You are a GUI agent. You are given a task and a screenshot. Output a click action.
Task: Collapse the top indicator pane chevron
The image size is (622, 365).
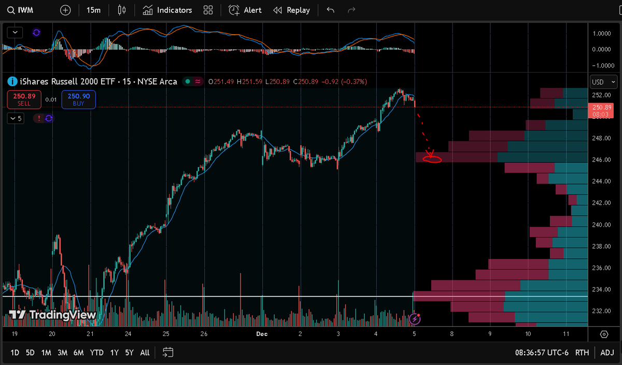15,32
